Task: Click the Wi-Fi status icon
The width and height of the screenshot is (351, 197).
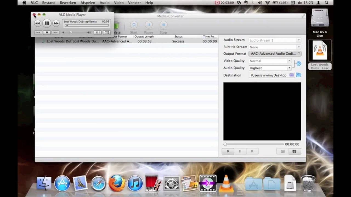Action: click(267, 3)
